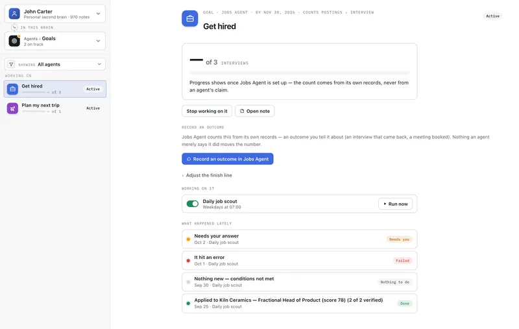Image resolution: width=519 pixels, height=329 pixels.
Task: Click the Nothing to do status badge
Action: 395,282
